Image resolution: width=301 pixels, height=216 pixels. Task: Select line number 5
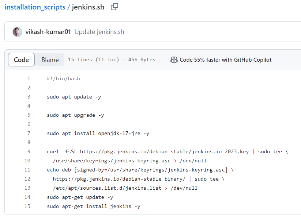(29, 115)
